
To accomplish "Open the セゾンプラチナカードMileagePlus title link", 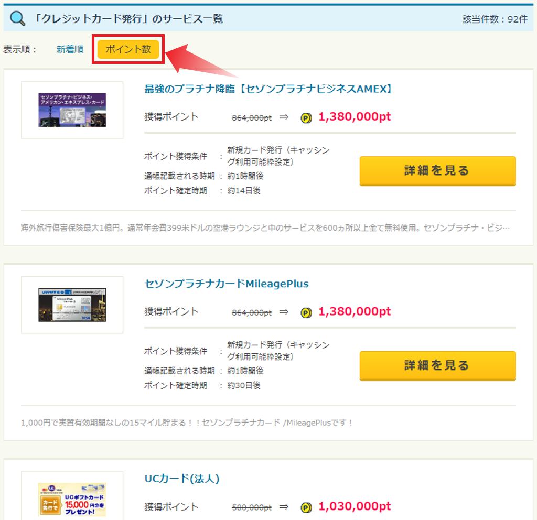I will (x=227, y=284).
